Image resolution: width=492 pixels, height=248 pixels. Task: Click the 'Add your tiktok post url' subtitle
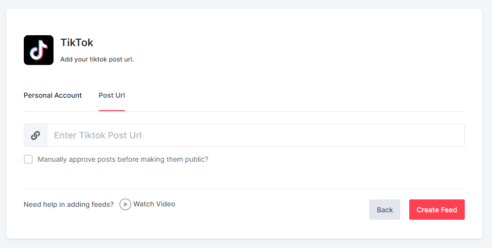pyautogui.click(x=97, y=60)
